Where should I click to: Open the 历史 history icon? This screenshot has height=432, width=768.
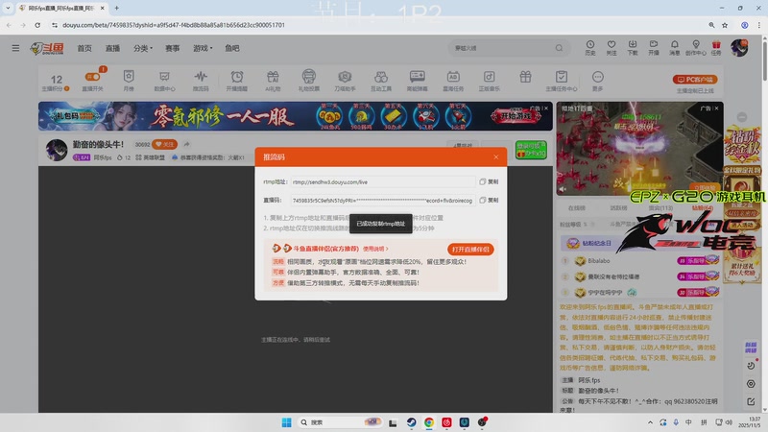point(590,47)
